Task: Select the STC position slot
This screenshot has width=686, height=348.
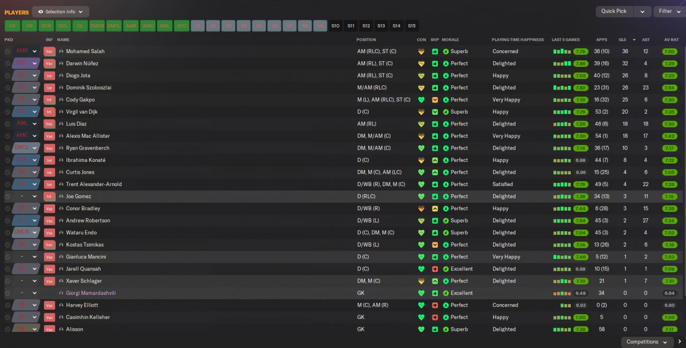Action: click(x=181, y=26)
